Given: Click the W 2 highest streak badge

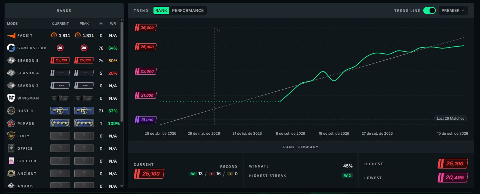Looking at the screenshot, I should pos(347,176).
